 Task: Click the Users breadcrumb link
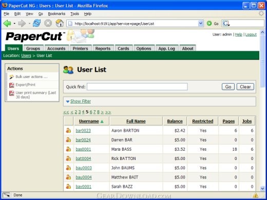coord(26,55)
